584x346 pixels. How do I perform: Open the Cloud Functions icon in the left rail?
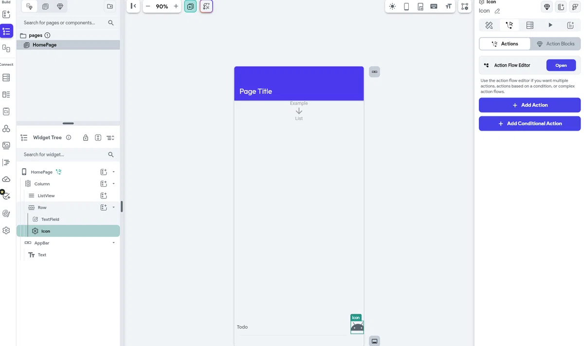(6, 179)
